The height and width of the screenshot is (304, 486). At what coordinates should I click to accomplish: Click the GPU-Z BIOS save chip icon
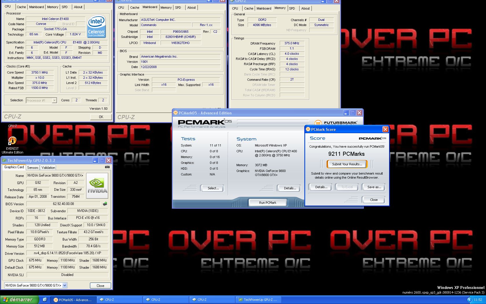pyautogui.click(x=105, y=204)
